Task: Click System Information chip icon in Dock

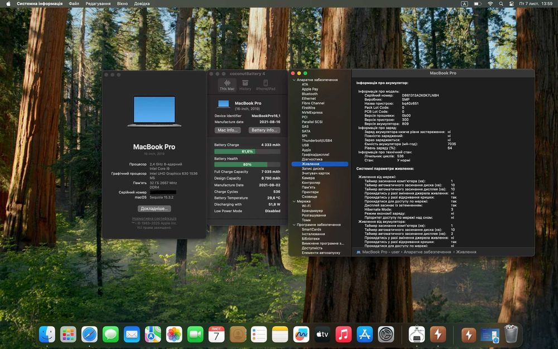Action: pyautogui.click(x=417, y=334)
